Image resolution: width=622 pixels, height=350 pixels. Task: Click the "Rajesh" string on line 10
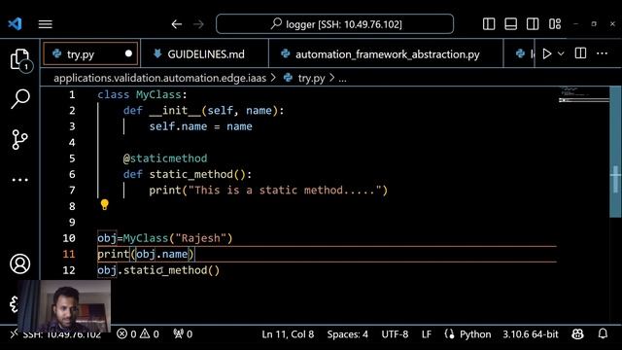tap(201, 238)
